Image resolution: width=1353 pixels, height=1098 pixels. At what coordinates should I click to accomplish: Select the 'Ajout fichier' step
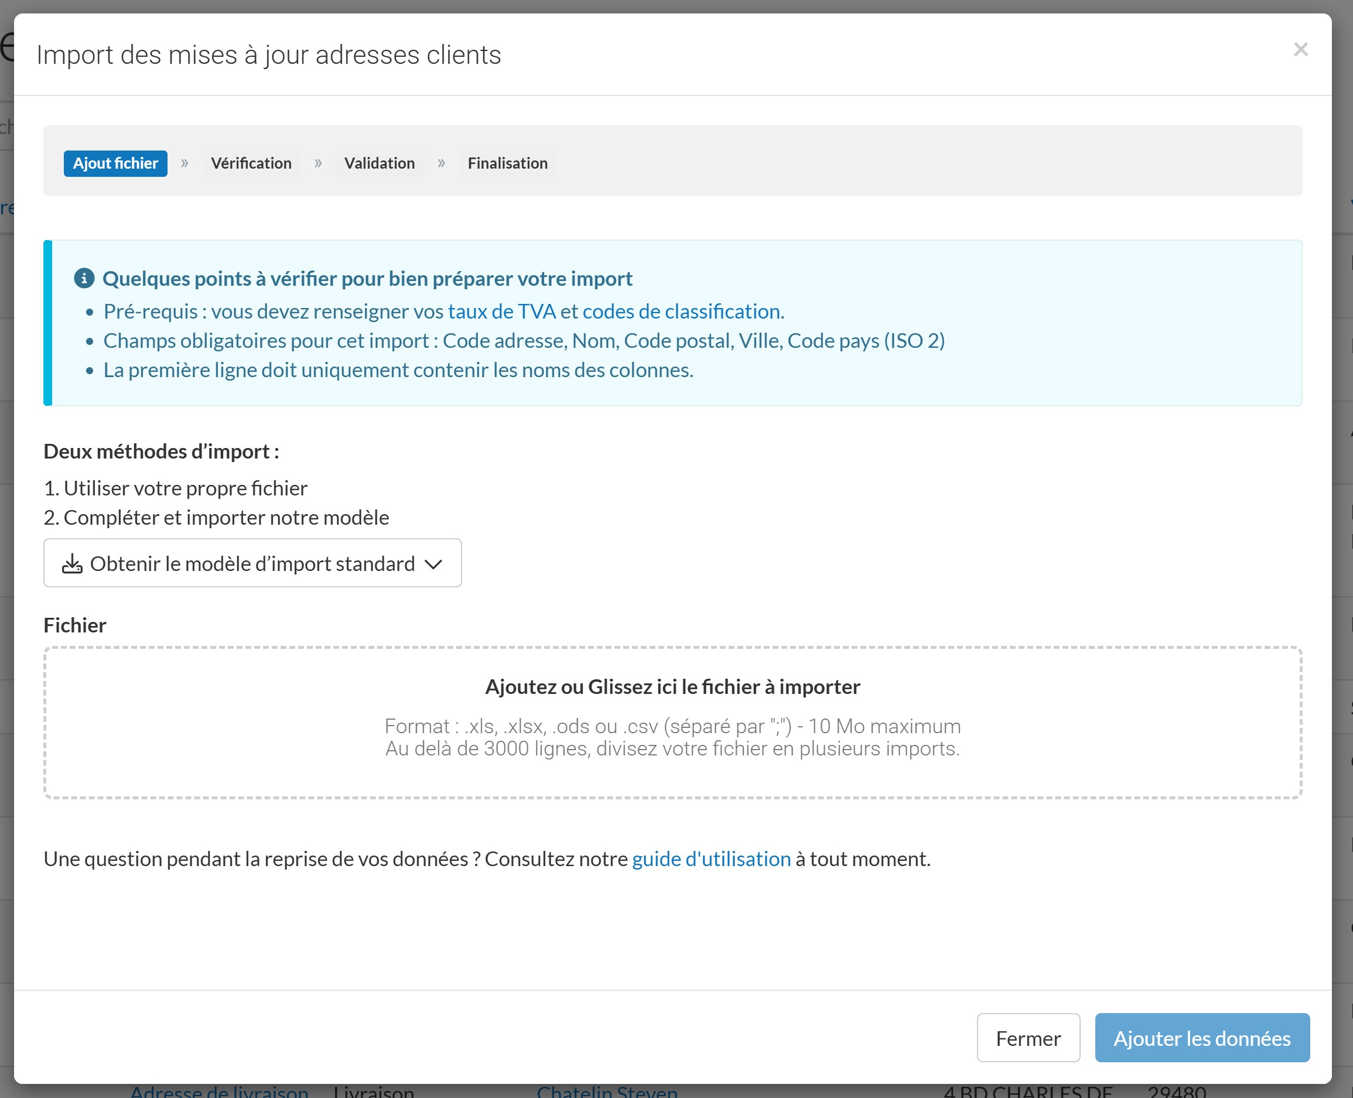point(115,163)
